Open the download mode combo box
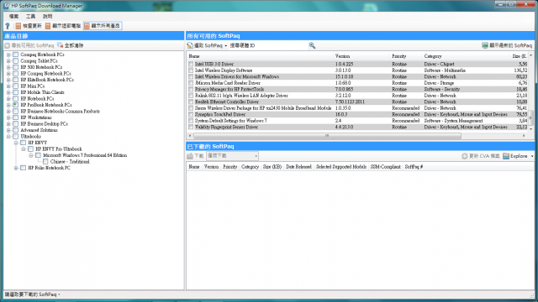This screenshot has height=302, width=538. point(232,156)
